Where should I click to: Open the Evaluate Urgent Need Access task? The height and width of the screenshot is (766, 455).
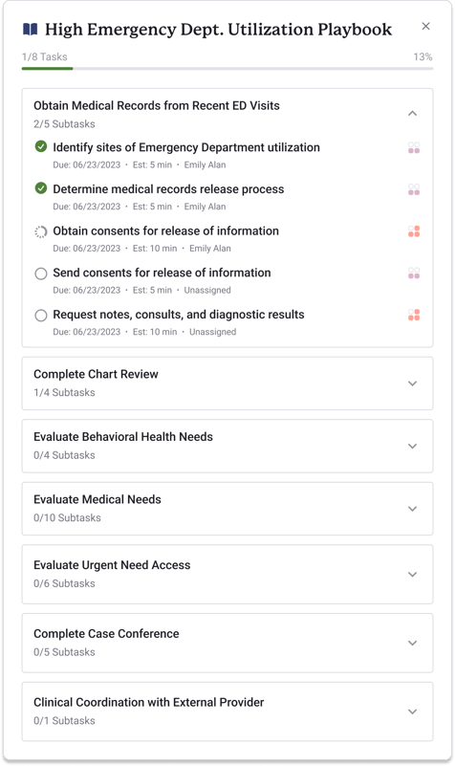pyautogui.click(x=227, y=574)
